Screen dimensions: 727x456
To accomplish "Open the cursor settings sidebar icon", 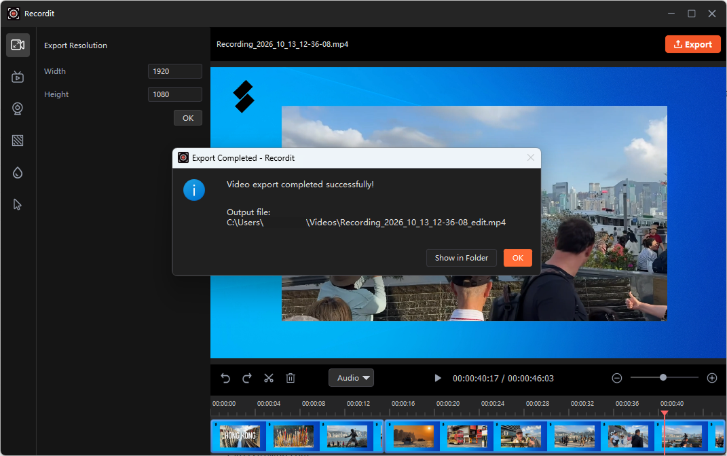I will 18,204.
